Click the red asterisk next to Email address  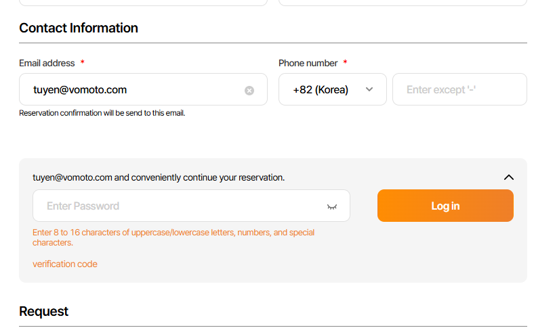click(83, 63)
